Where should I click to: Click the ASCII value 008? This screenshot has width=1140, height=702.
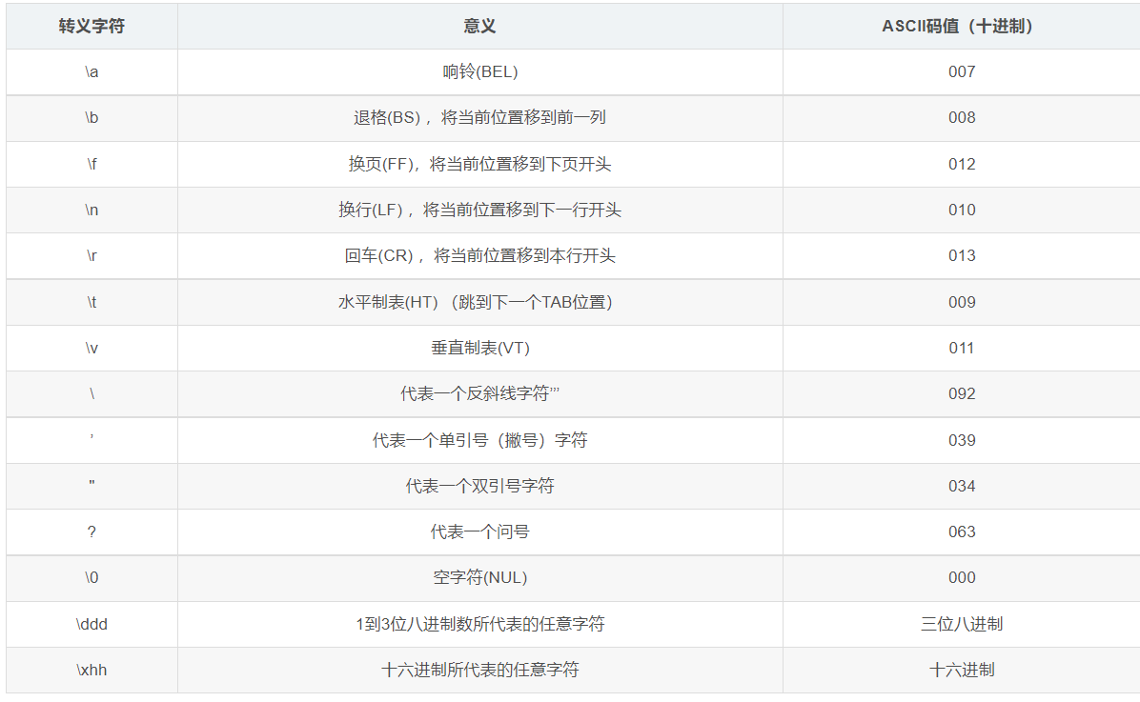961,118
